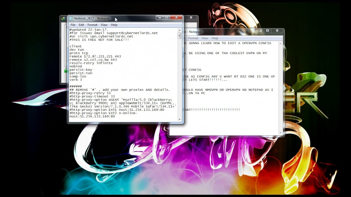Click the 'nobind' line
The height and width of the screenshot is (197, 351).
(76, 66)
